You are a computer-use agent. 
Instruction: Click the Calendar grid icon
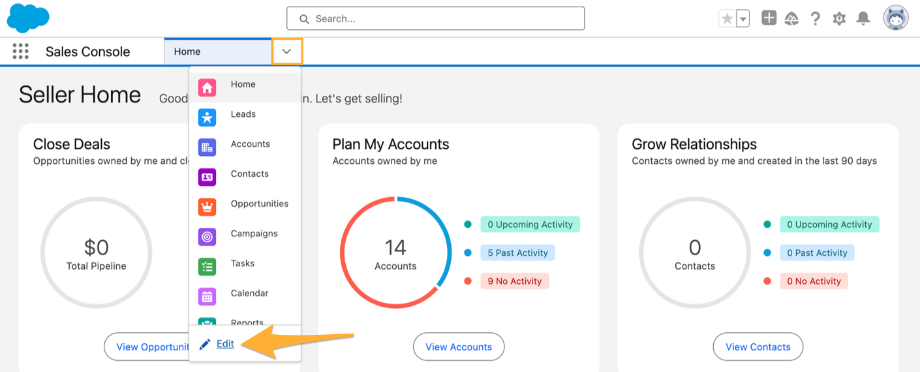(x=207, y=297)
